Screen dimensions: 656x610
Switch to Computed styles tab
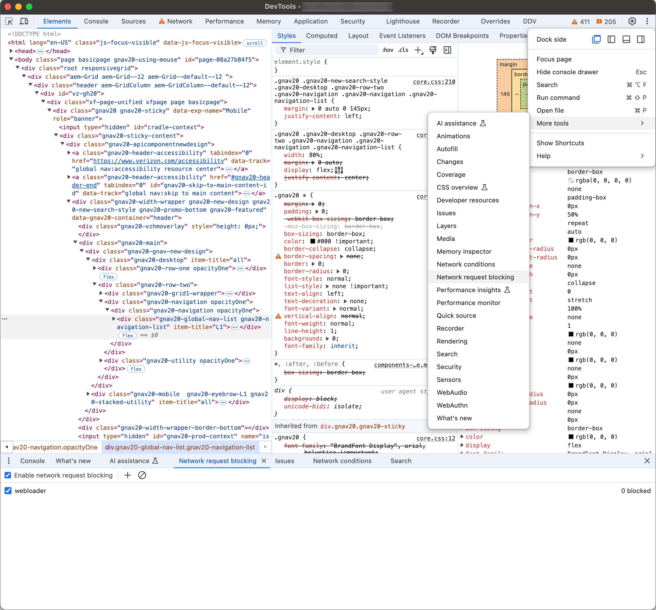coord(322,36)
